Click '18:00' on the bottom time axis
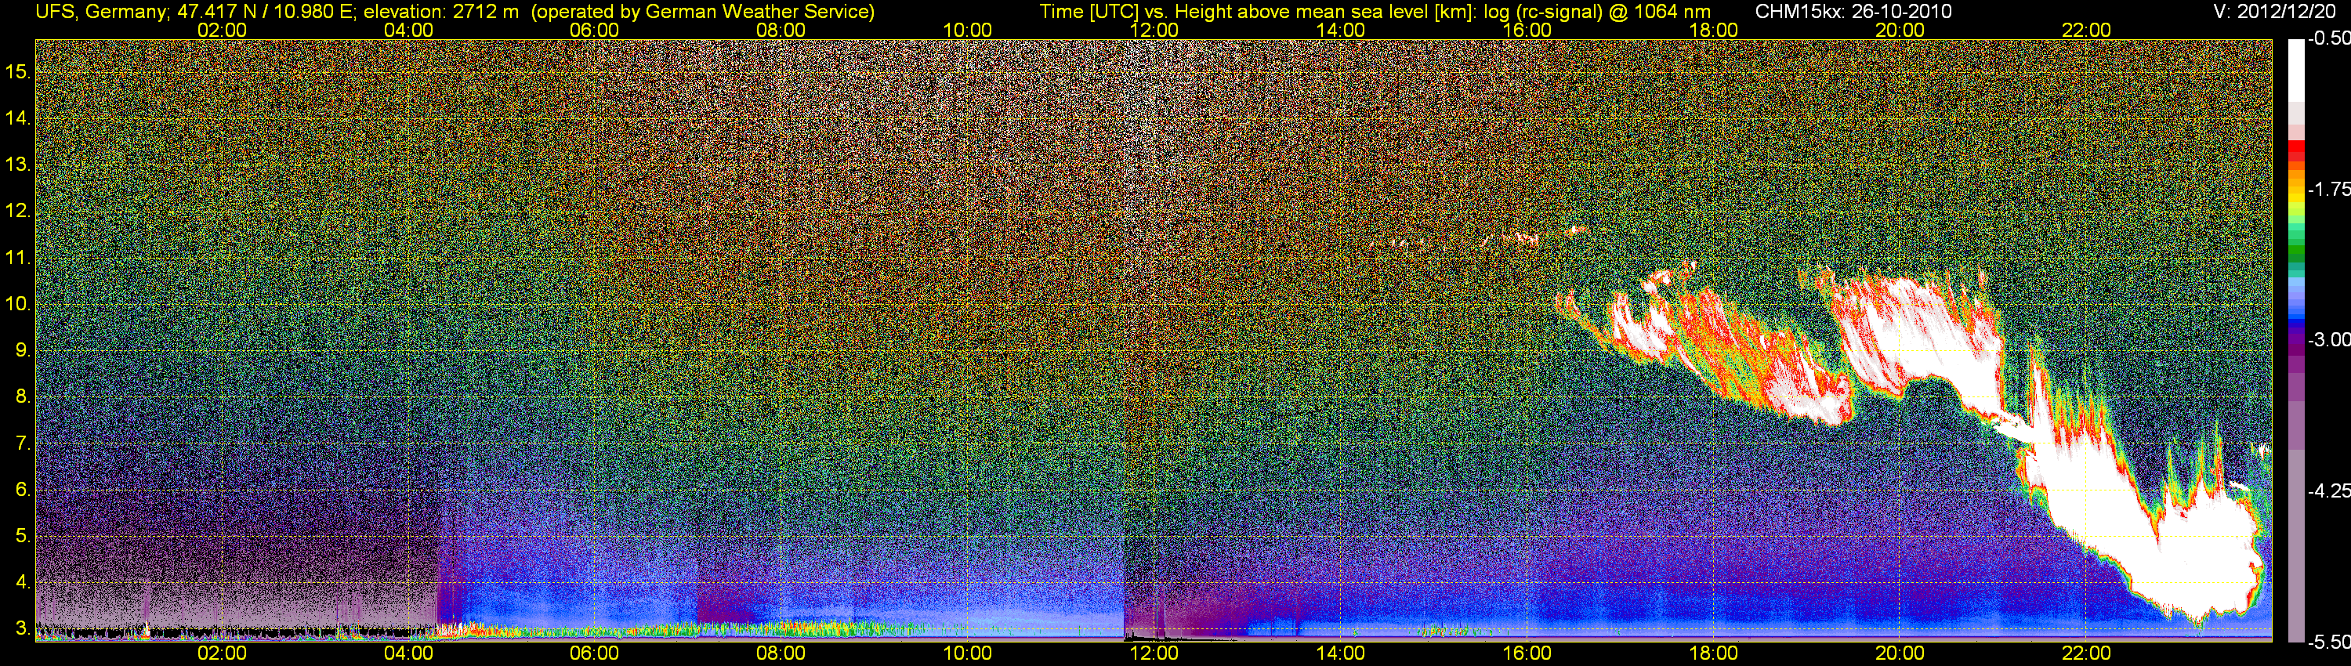 tap(1713, 653)
